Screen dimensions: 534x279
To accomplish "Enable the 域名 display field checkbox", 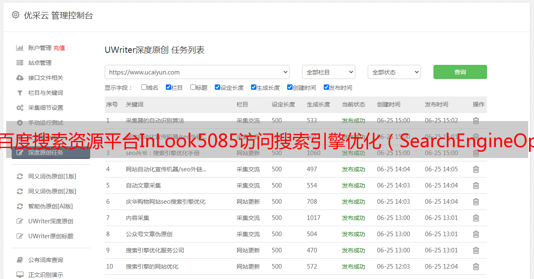I will (144, 87).
